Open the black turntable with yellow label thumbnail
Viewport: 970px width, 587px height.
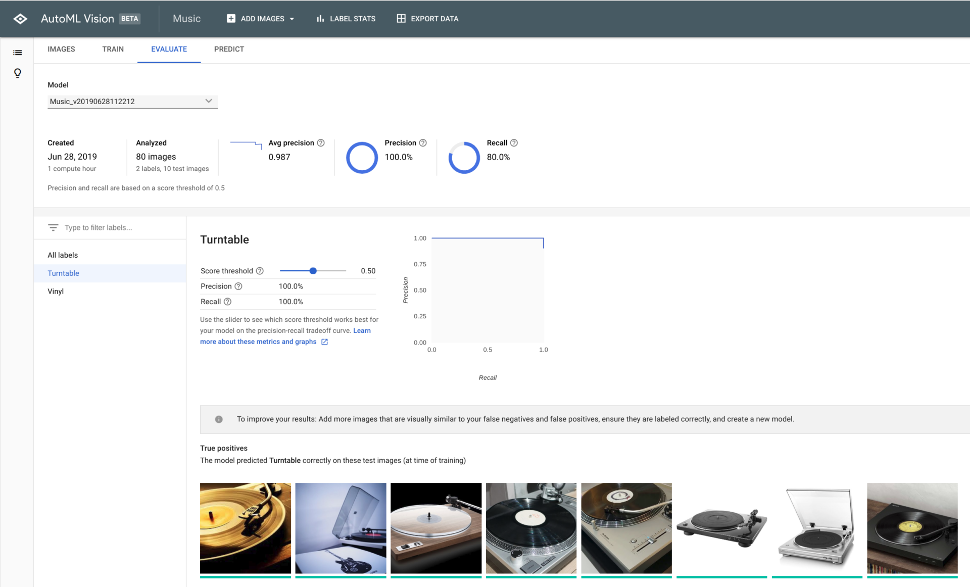(912, 528)
